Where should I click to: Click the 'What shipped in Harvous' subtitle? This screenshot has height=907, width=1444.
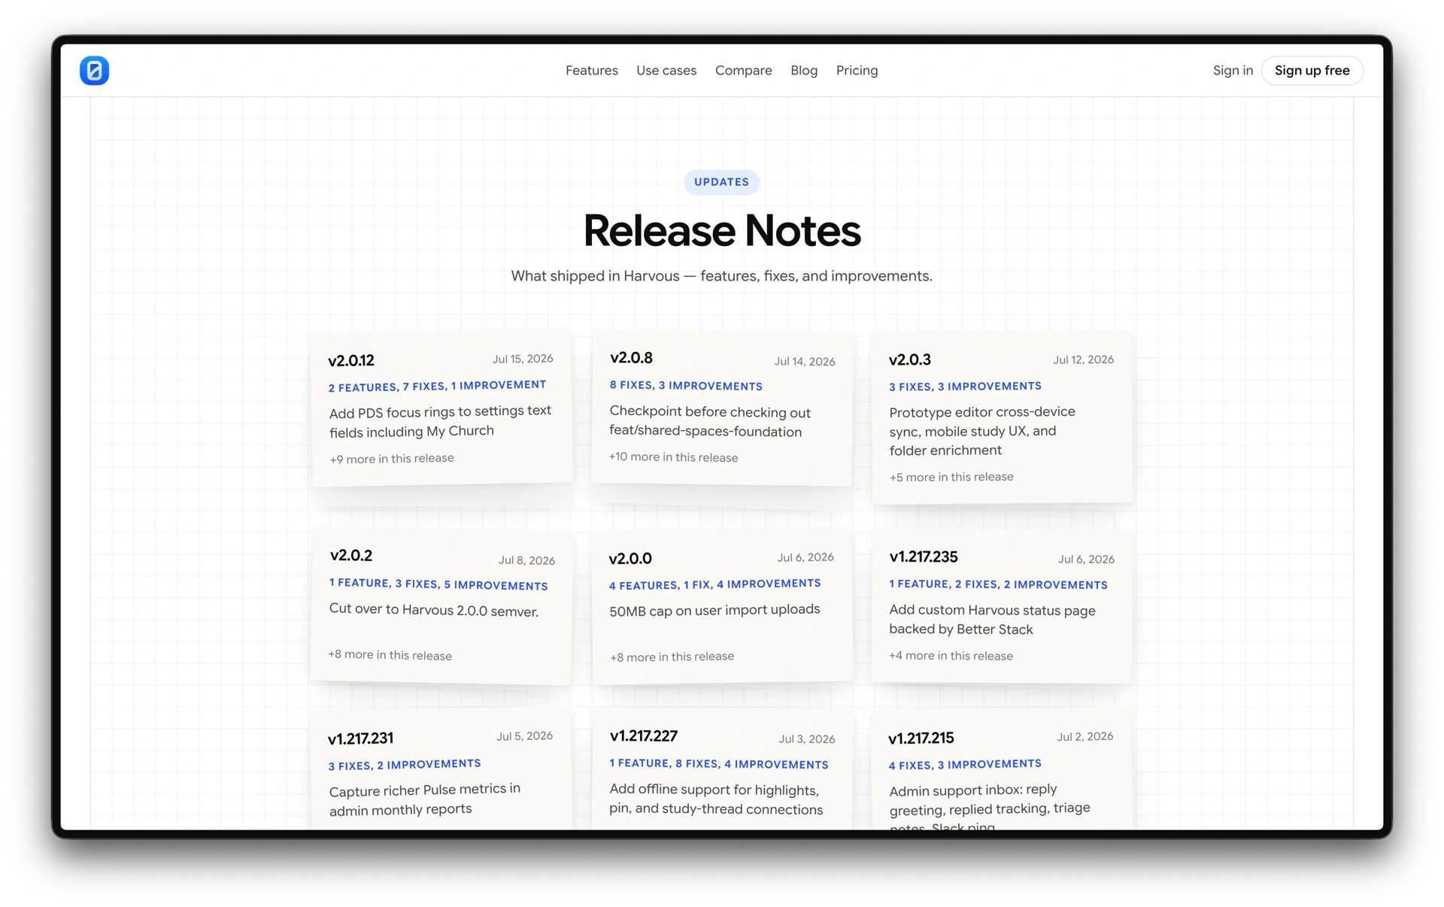point(722,276)
